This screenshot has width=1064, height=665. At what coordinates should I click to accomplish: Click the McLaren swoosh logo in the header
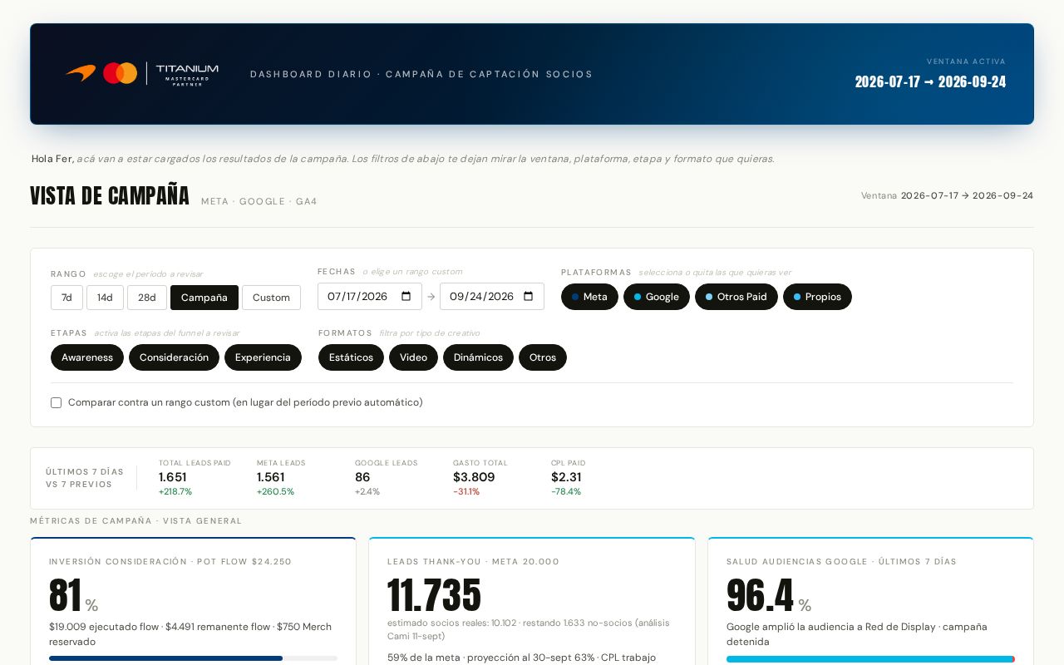pos(81,73)
